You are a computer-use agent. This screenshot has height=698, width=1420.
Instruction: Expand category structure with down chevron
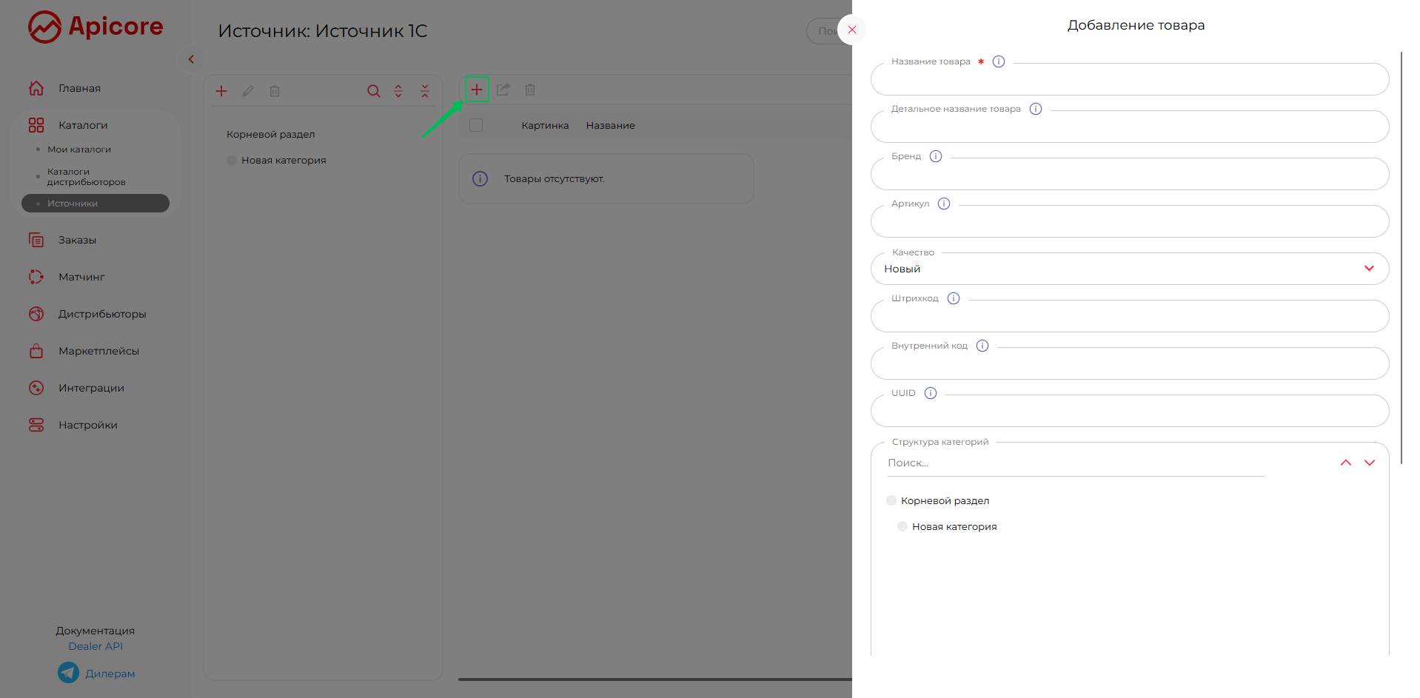1369,463
